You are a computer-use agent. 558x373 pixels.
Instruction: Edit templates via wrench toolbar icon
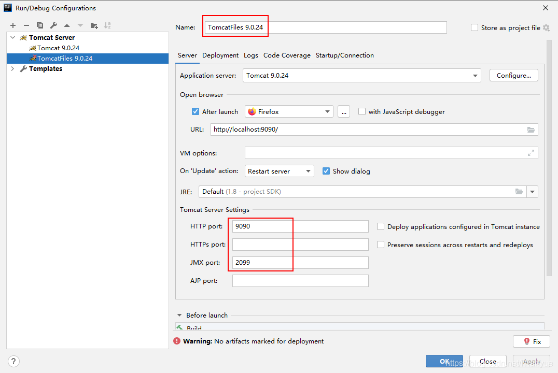(53, 25)
